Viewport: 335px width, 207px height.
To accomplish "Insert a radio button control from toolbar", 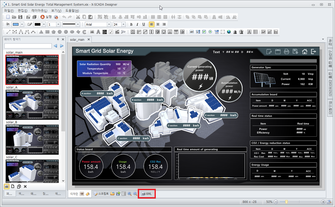I will point(210,32).
